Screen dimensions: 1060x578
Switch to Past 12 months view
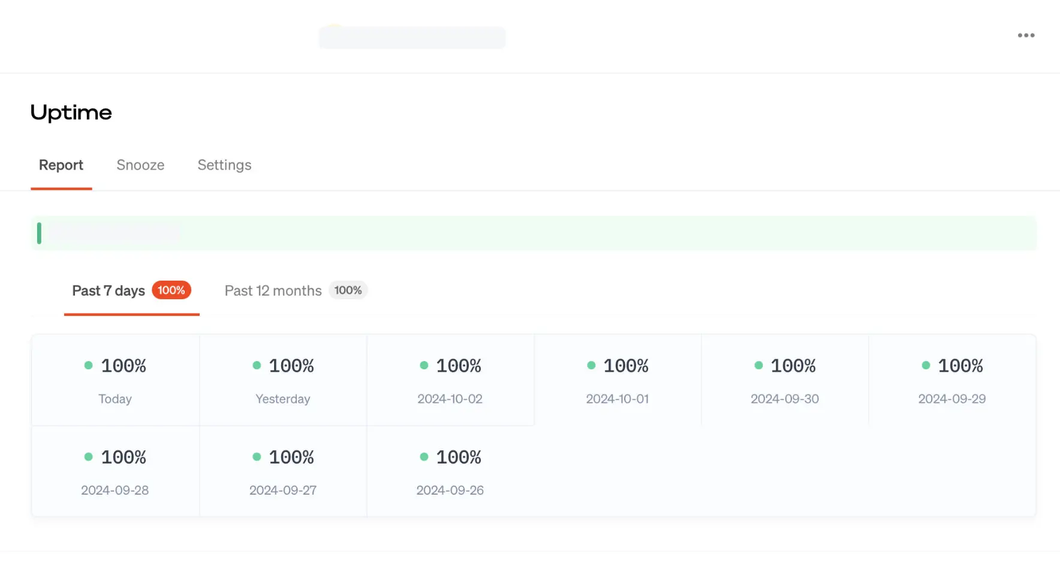(x=273, y=290)
